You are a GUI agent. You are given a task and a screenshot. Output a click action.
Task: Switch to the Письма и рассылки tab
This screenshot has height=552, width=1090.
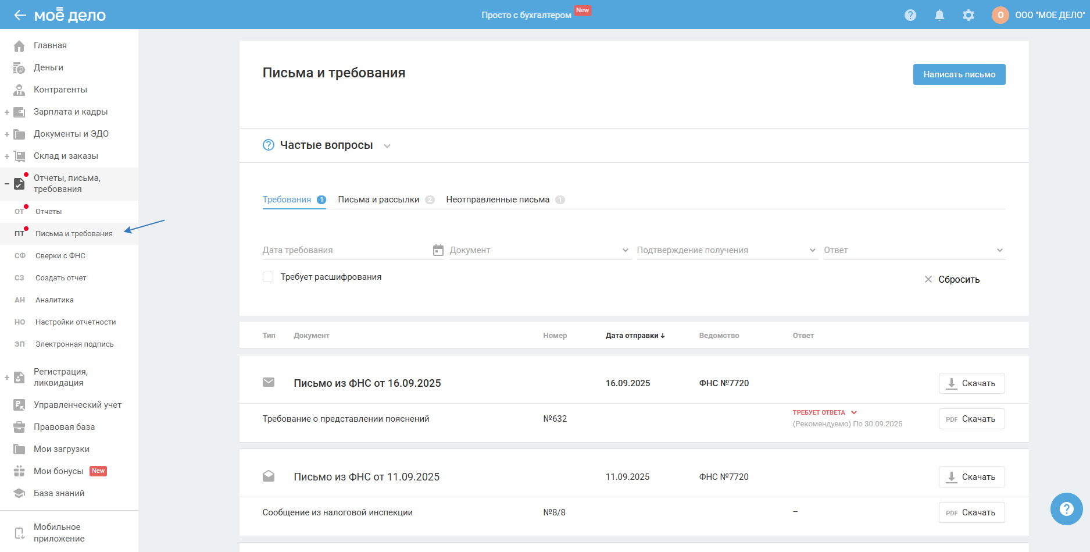386,200
